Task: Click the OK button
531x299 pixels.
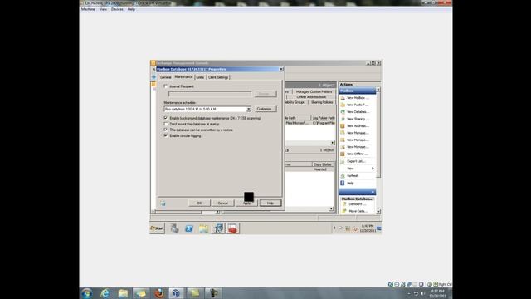Action: coord(199,203)
